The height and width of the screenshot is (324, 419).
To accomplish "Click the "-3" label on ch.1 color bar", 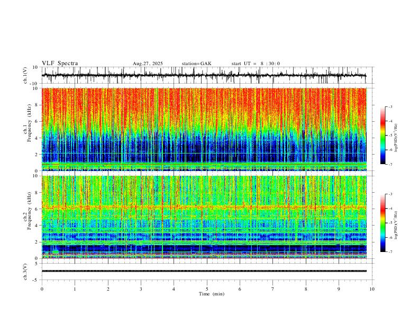I will [390, 106].
